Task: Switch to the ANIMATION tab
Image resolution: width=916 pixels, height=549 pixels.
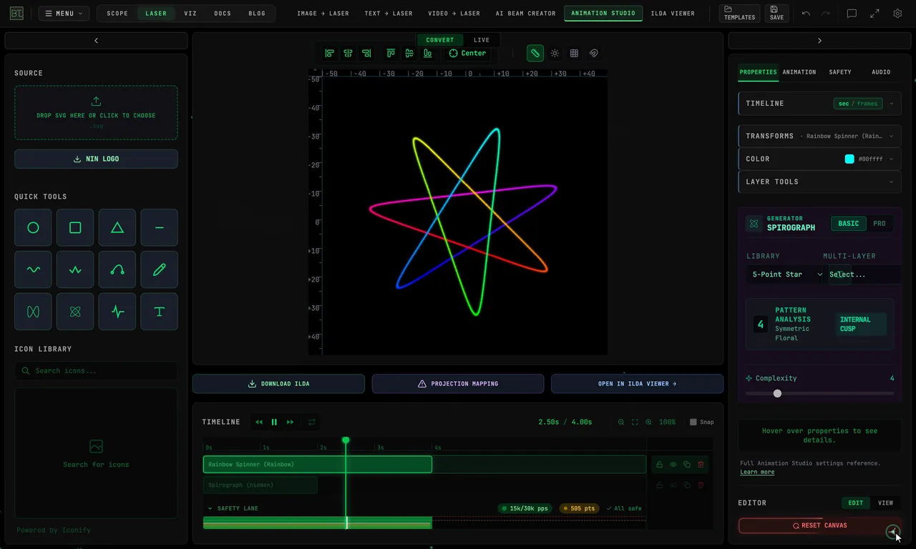Action: click(x=799, y=72)
